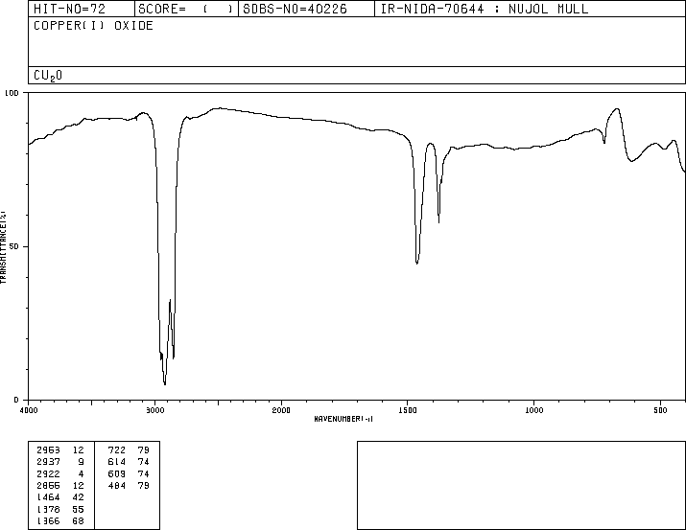Screen dimensions: 686x530
Task: Select the 2922 peak table entry
Action: pyautogui.click(x=60, y=473)
